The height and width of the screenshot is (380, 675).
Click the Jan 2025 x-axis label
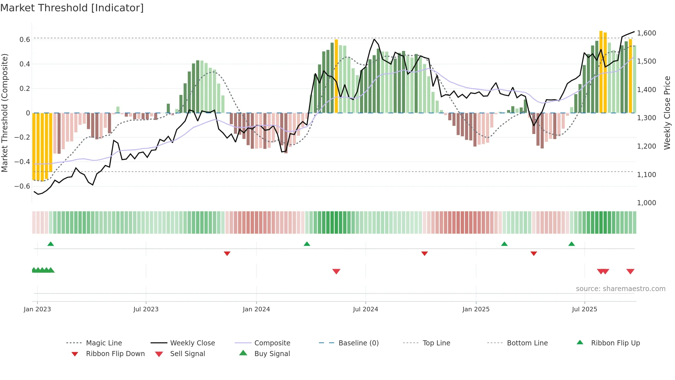[476, 309]
